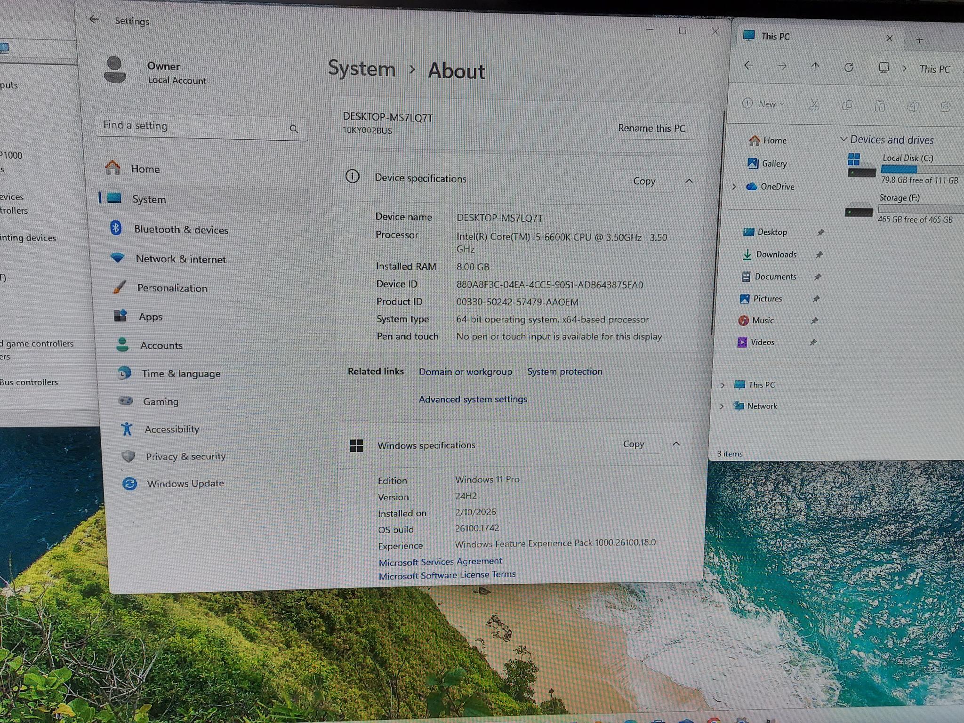Go up one folder level in File Explorer

tap(815, 67)
